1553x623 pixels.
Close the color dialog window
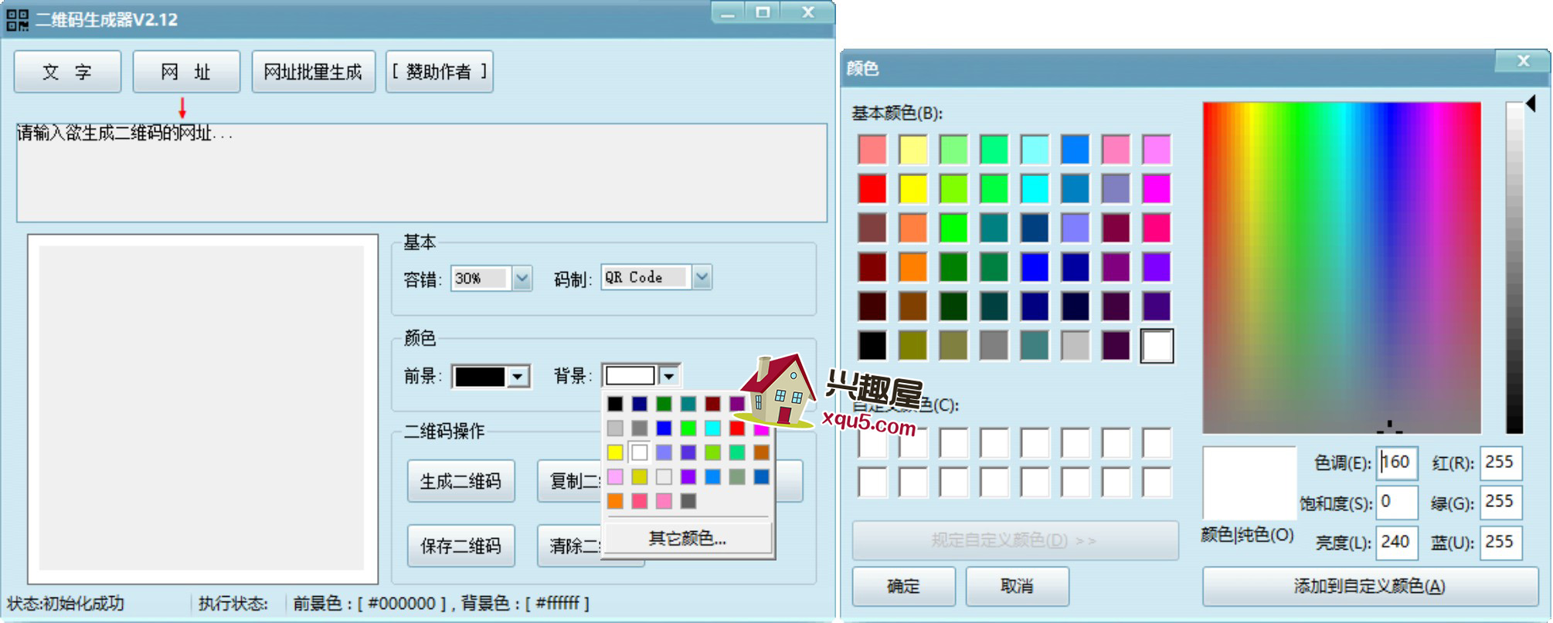(1523, 61)
